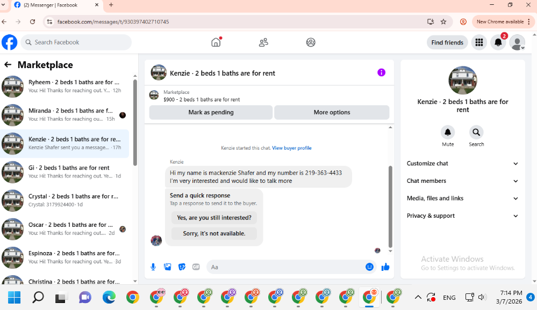Expand Customize chat section
This screenshot has width=537, height=310.
click(462, 164)
